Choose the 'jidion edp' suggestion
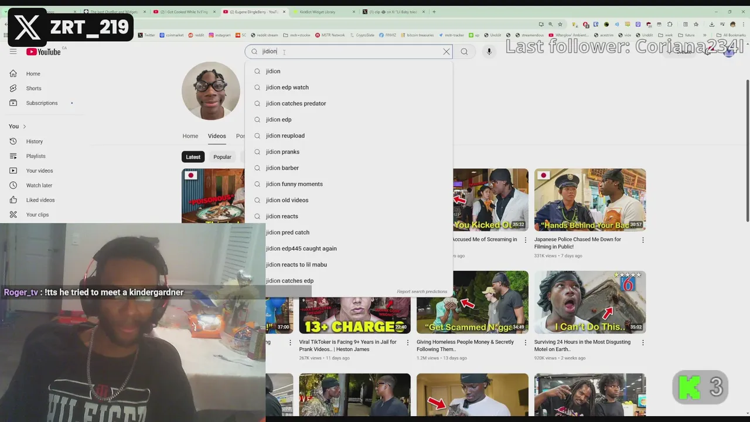 349,120
